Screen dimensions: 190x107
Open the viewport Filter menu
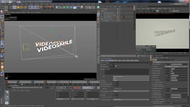click(x=28, y=12)
